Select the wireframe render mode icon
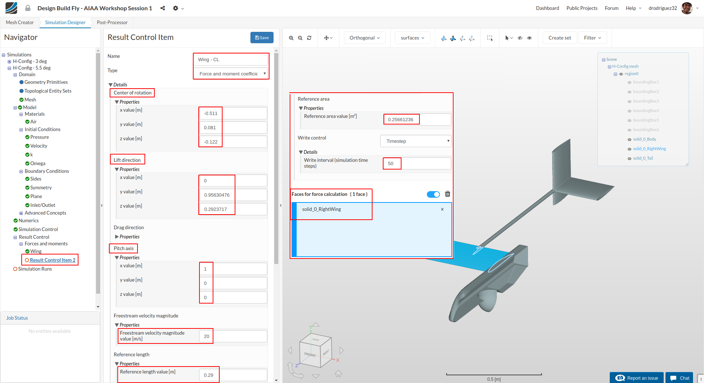 tap(462, 38)
